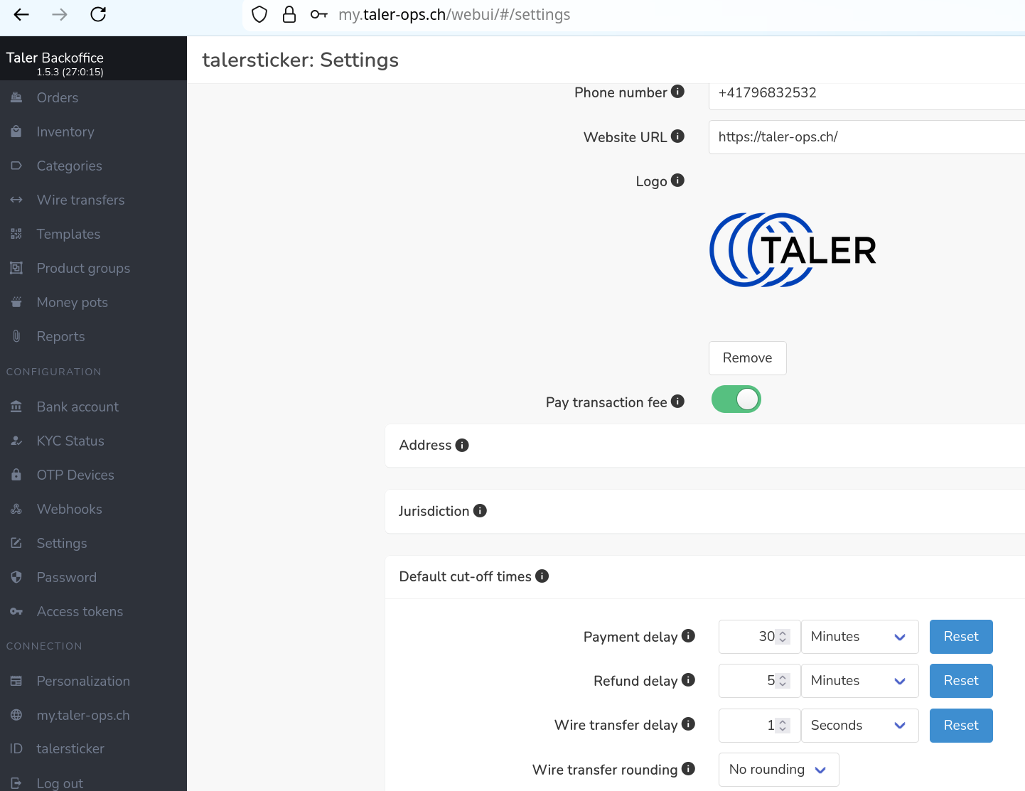Click the info icon next to Logo
This screenshot has width=1025, height=791.
[677, 181]
